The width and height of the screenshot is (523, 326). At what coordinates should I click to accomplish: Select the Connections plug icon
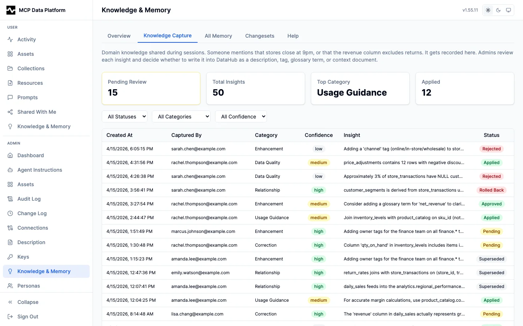[x=10, y=228]
